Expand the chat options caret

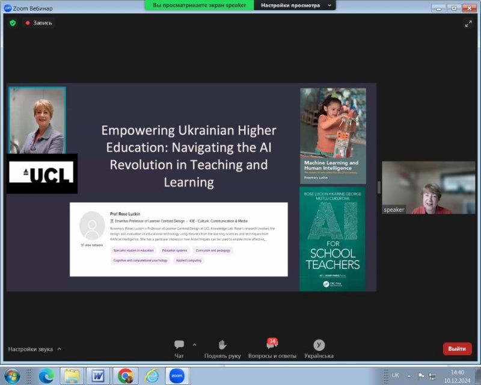click(194, 345)
